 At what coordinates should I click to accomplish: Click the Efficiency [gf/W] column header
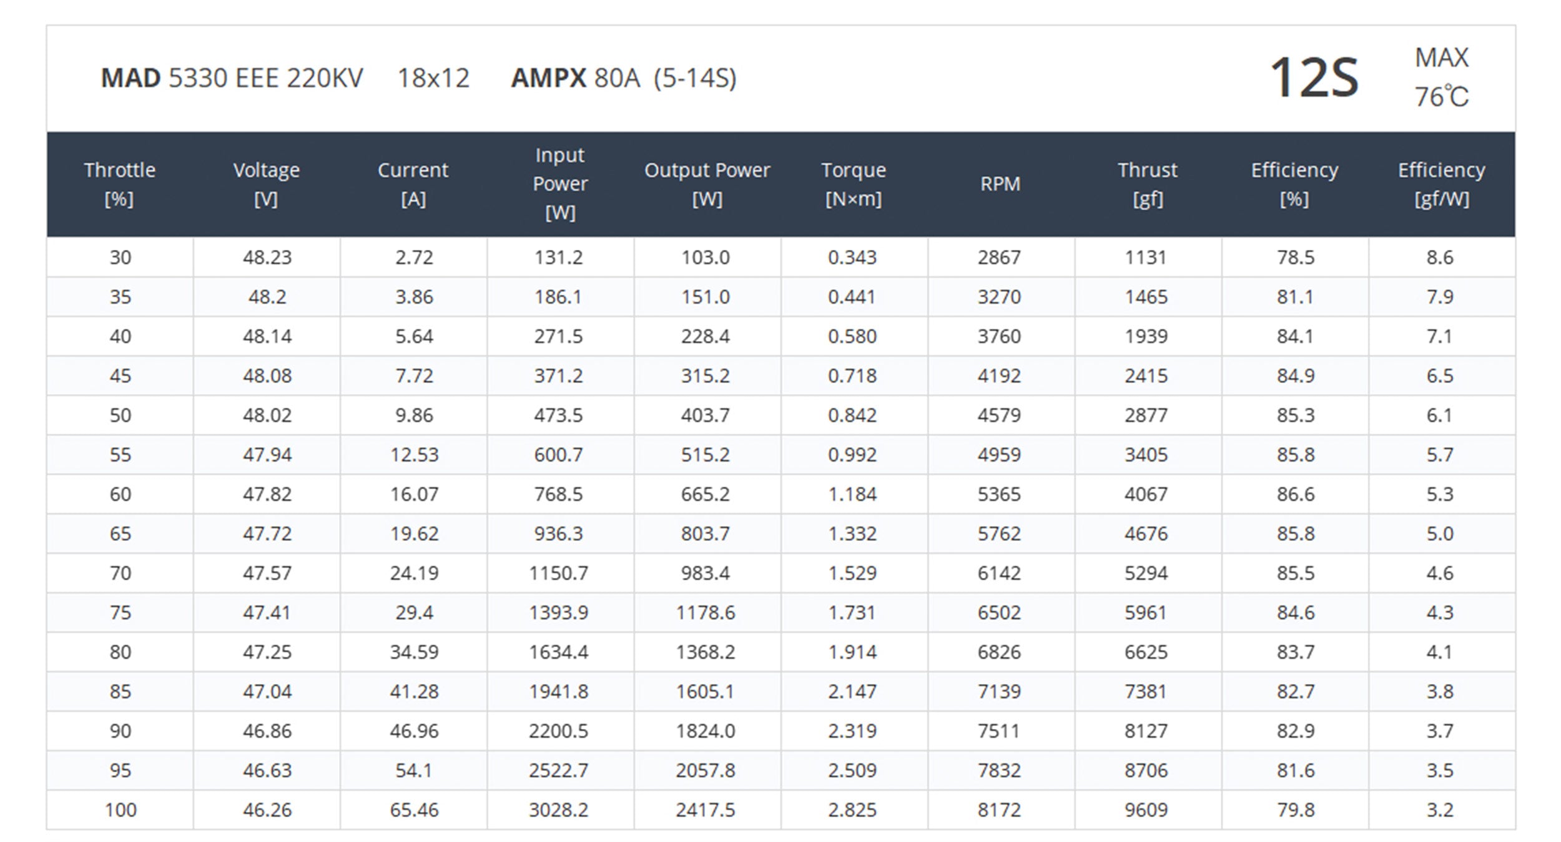1441,184
